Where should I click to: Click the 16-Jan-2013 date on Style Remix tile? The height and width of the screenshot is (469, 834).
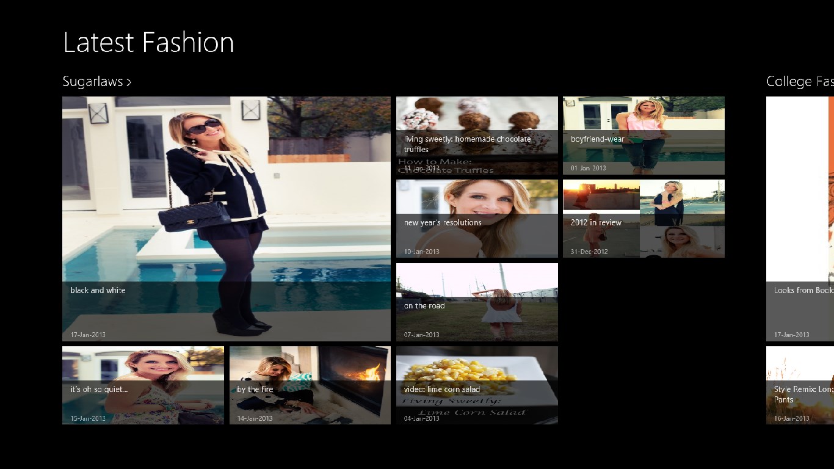click(791, 418)
